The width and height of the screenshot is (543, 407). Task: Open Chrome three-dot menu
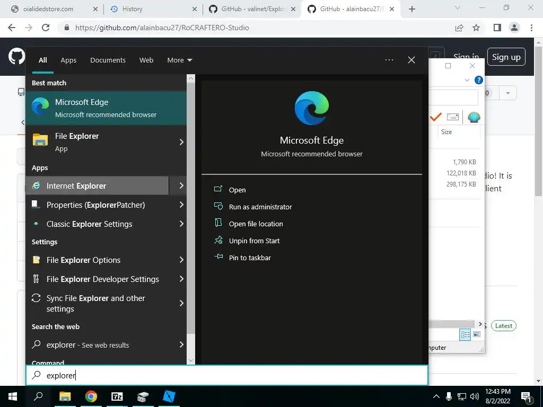(x=531, y=28)
